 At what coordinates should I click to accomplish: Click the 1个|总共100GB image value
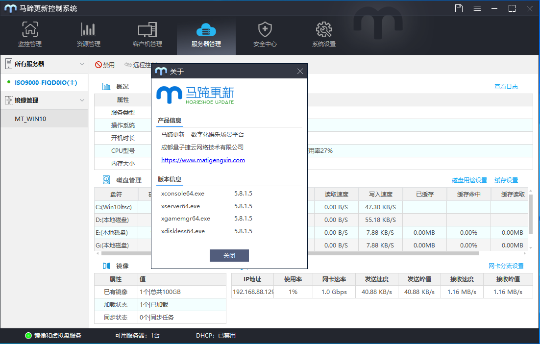(182, 292)
